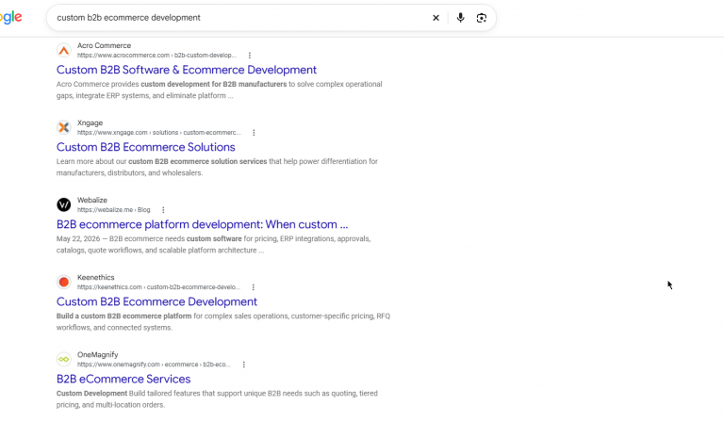
Task: Click the Xngage site name
Action: [90, 123]
